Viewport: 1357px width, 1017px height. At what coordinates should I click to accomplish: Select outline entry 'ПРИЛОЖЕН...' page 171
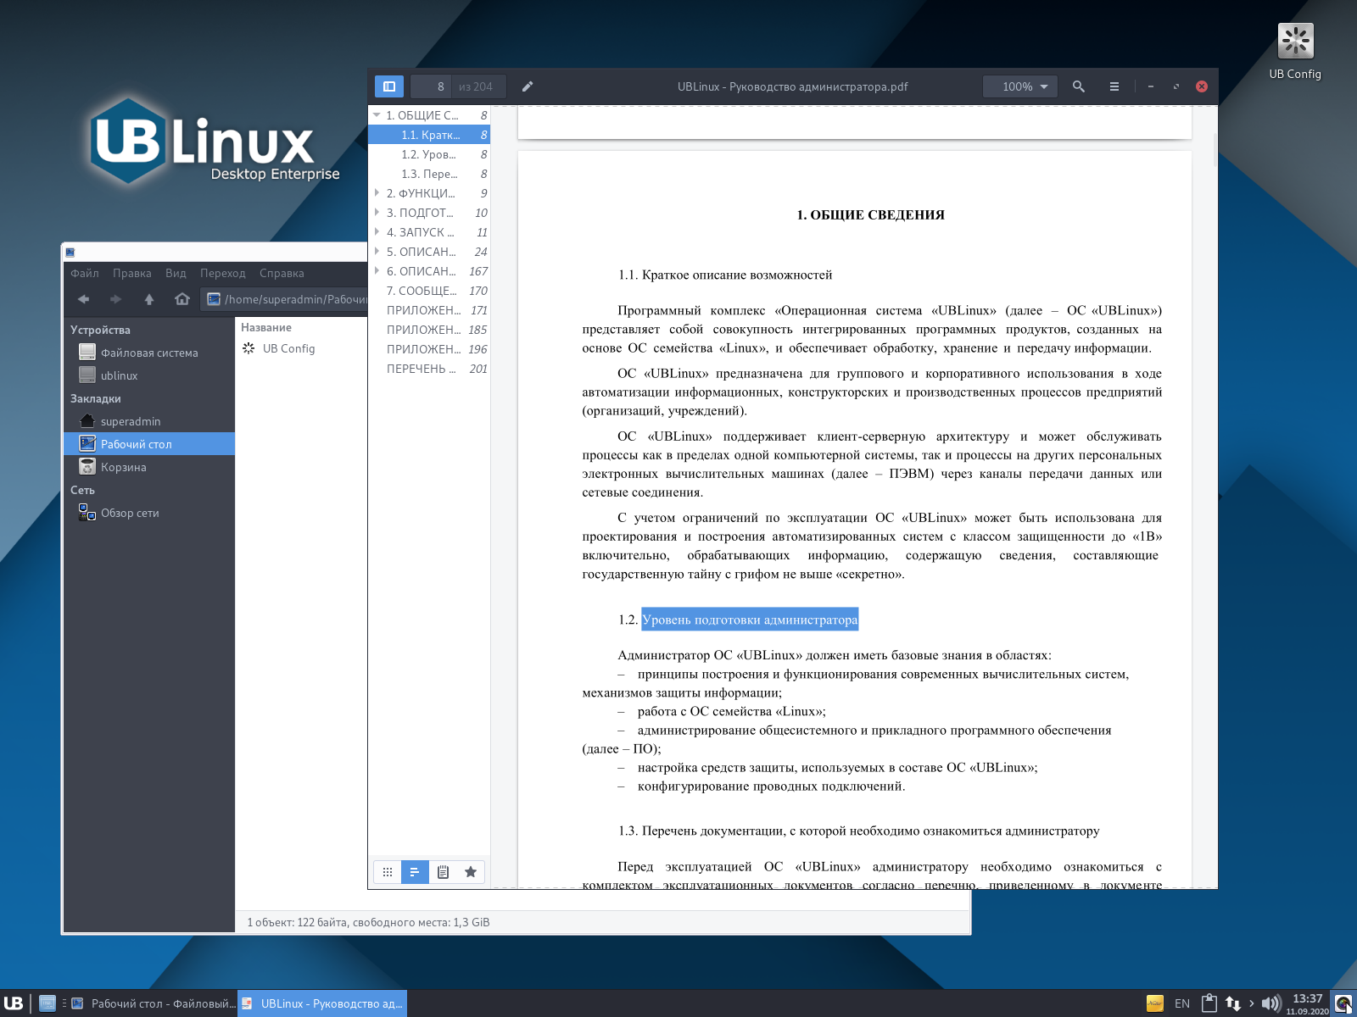pyautogui.click(x=429, y=310)
